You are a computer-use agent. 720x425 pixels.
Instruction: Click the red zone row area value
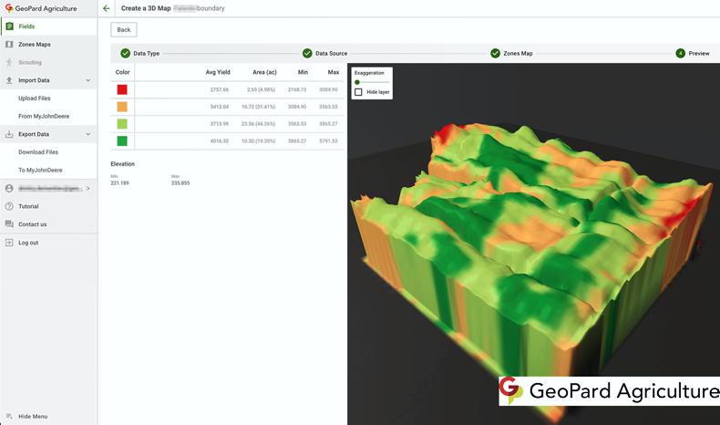(x=262, y=89)
